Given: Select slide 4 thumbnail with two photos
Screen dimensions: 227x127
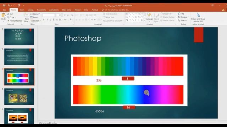Looking at the screenshot, I should point(19,97).
